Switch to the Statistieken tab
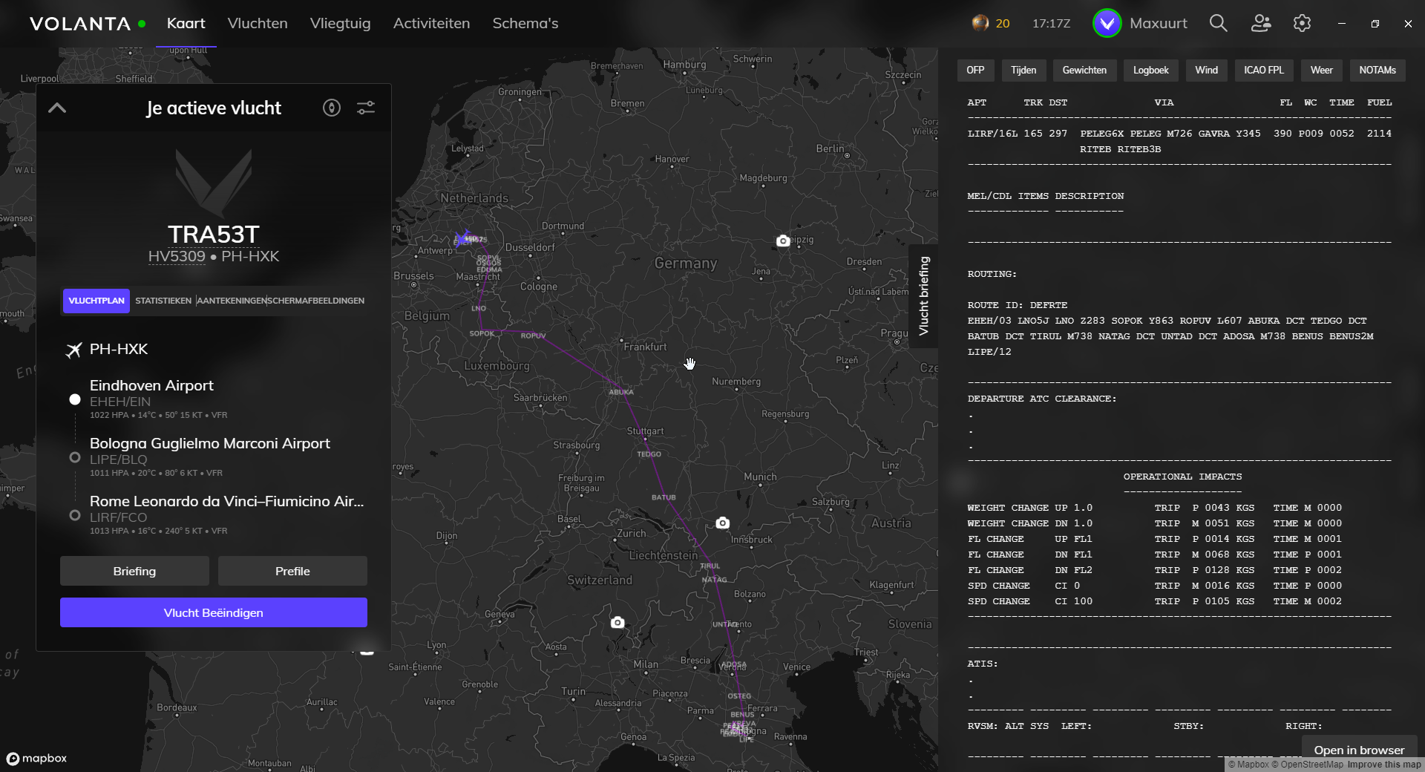Viewport: 1425px width, 772px height. tap(163, 301)
